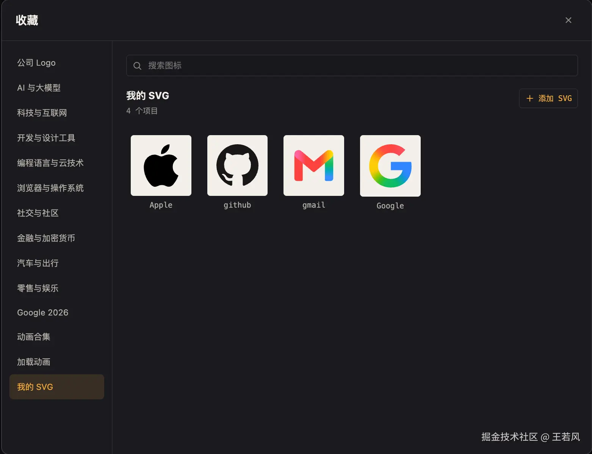Click the 我的 SVG section heading
Viewport: 592px width, 454px height.
click(x=148, y=96)
